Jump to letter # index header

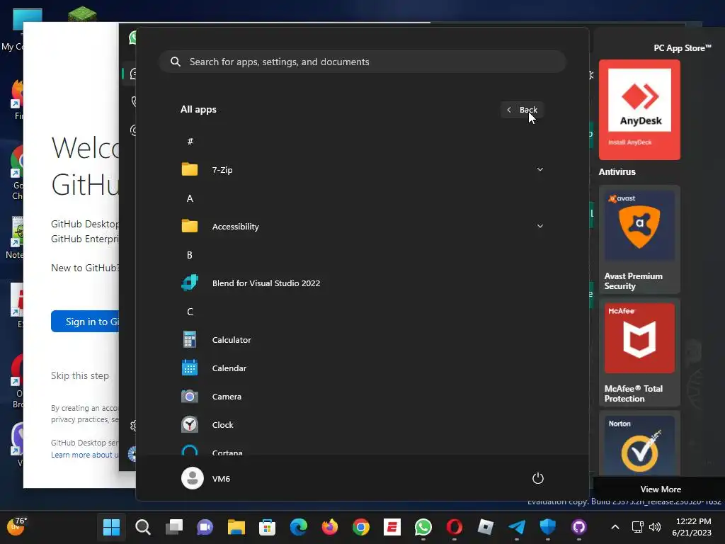[190, 141]
